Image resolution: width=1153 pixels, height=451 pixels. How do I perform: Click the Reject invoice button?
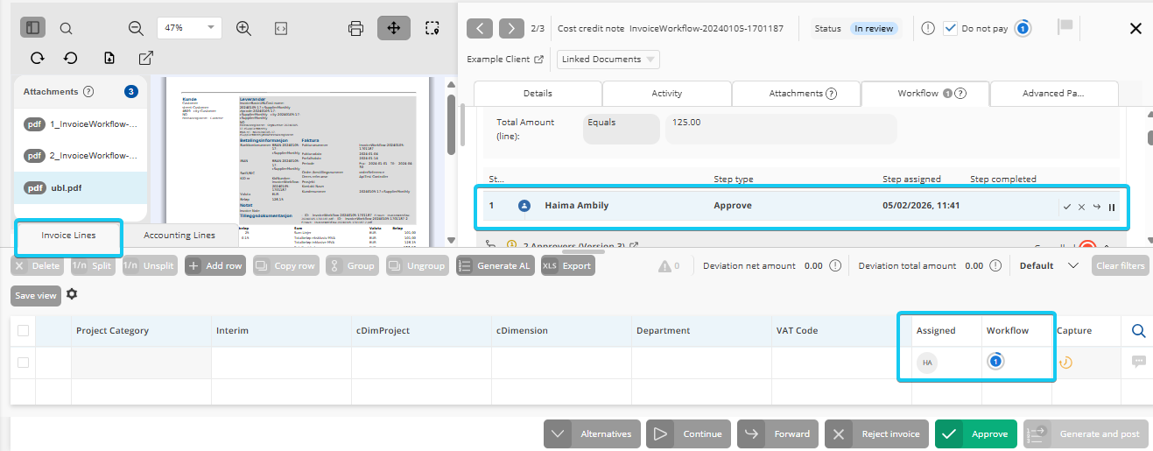click(x=878, y=433)
